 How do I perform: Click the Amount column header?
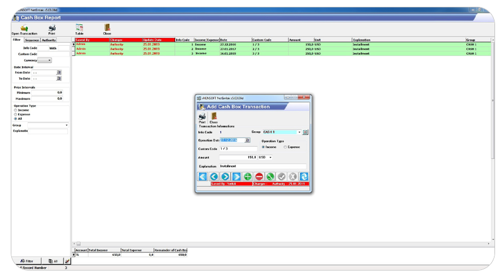tap(301, 40)
